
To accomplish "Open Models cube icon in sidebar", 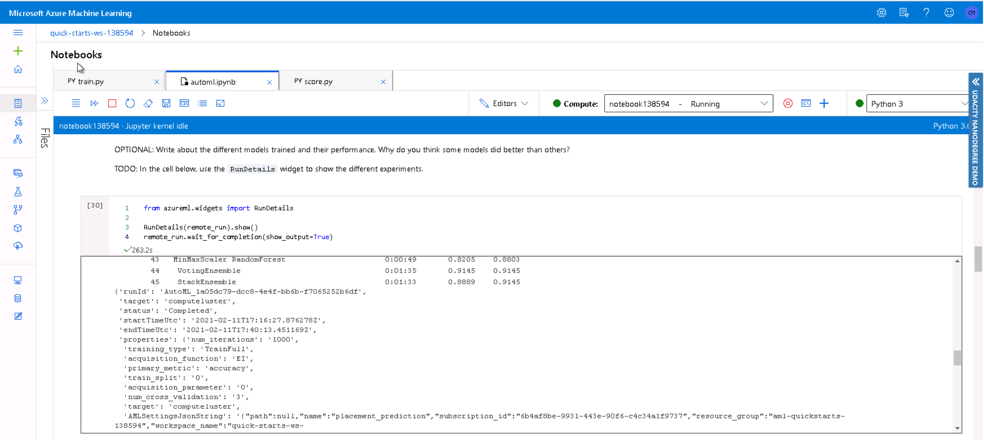I will pyautogui.click(x=18, y=228).
